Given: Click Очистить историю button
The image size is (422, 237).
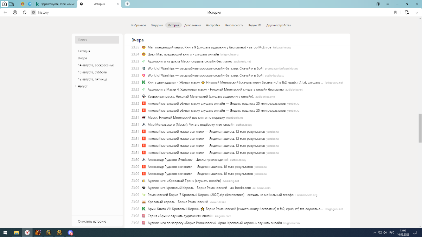Looking at the screenshot, I should coord(92,222).
